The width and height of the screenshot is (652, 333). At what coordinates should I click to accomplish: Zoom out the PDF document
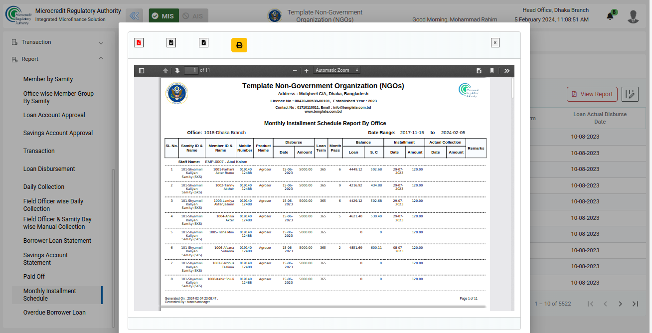coord(295,71)
